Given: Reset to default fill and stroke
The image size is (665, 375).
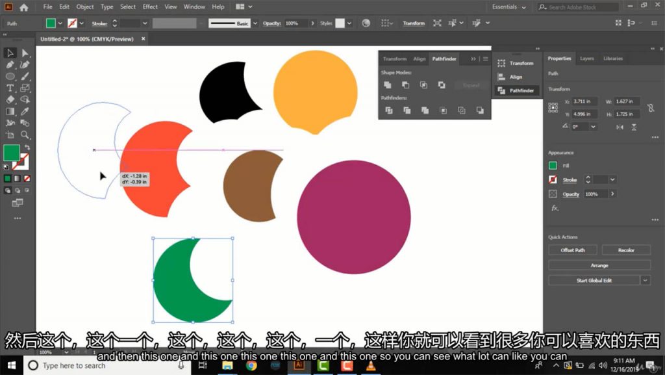Looking at the screenshot, I should (x=6, y=167).
